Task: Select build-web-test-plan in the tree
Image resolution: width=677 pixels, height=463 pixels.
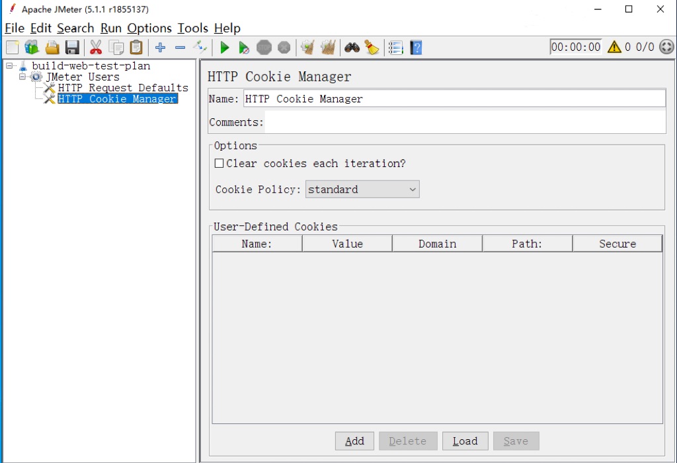Action: [91, 66]
